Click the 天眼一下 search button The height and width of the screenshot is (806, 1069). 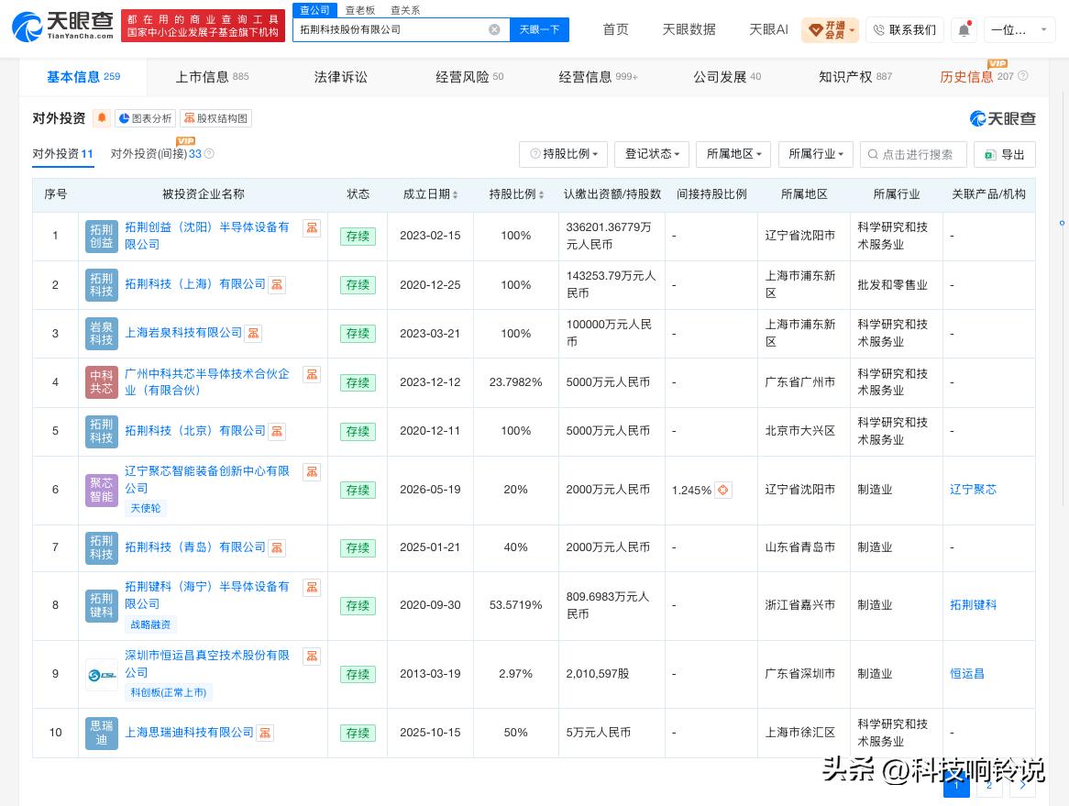(539, 29)
